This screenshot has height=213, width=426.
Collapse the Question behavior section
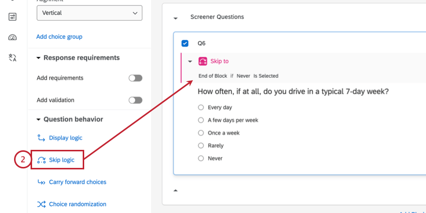[39, 120]
